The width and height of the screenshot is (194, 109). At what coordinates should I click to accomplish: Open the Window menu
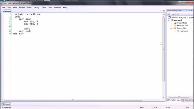pos(57,7)
